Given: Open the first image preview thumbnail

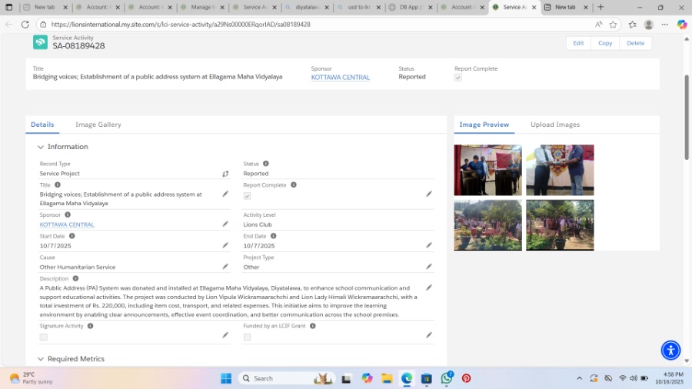Looking at the screenshot, I should click(487, 170).
